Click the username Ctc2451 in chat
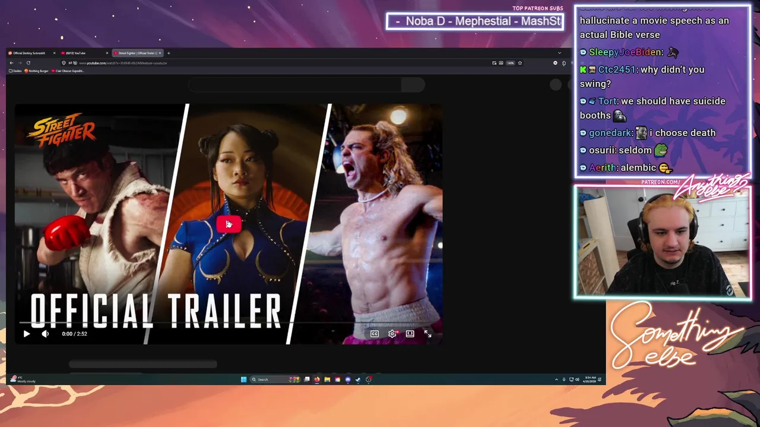The image size is (760, 427). 617,69
